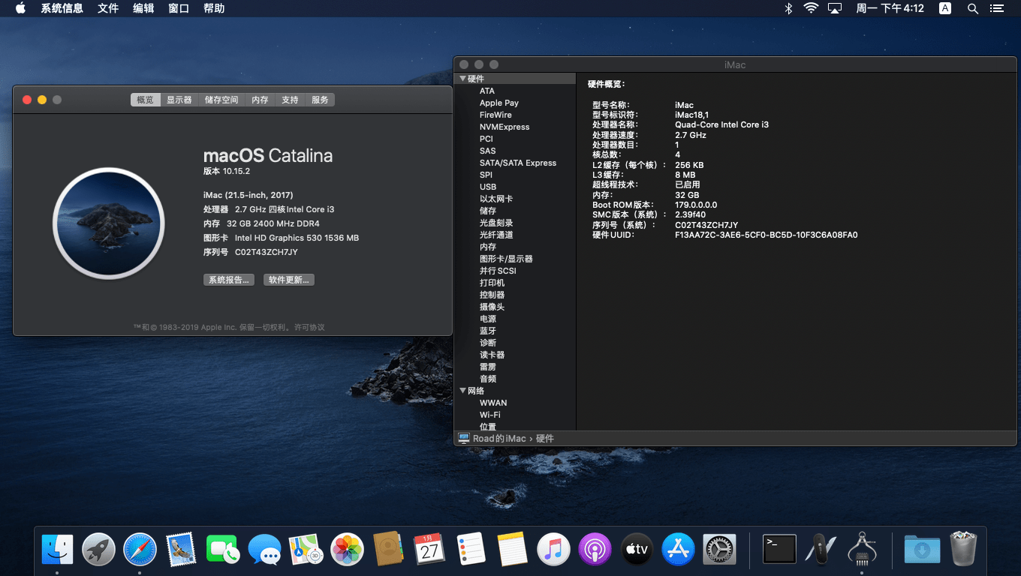
Task: Open the 文件 menu
Action: (108, 8)
